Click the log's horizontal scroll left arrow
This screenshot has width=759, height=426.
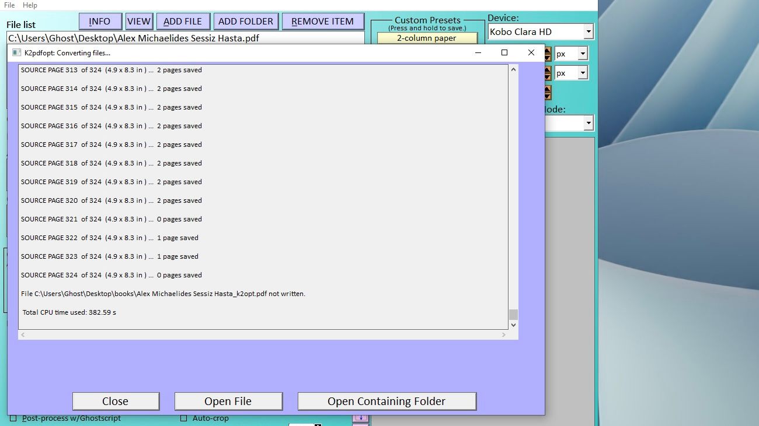pos(23,335)
